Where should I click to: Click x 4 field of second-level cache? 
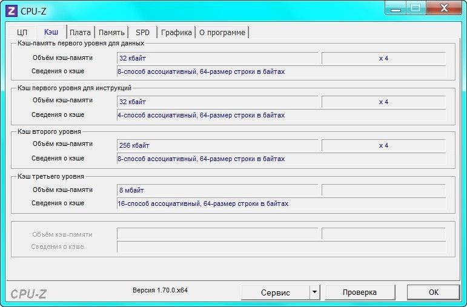[x=383, y=145]
